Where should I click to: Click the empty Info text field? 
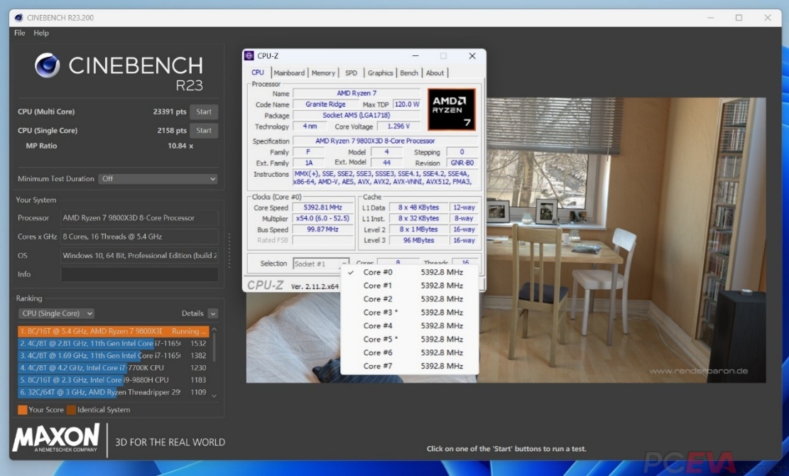click(x=139, y=274)
